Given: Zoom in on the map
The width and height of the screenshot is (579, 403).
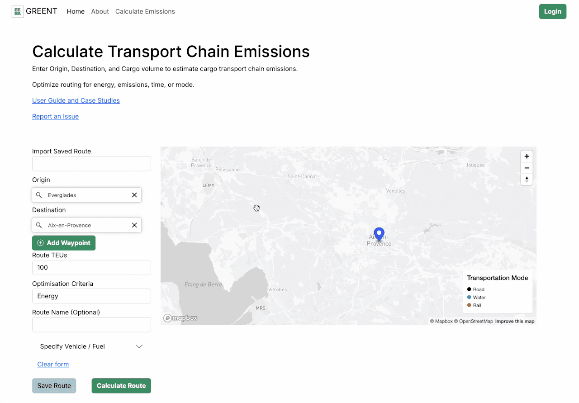Looking at the screenshot, I should point(527,156).
